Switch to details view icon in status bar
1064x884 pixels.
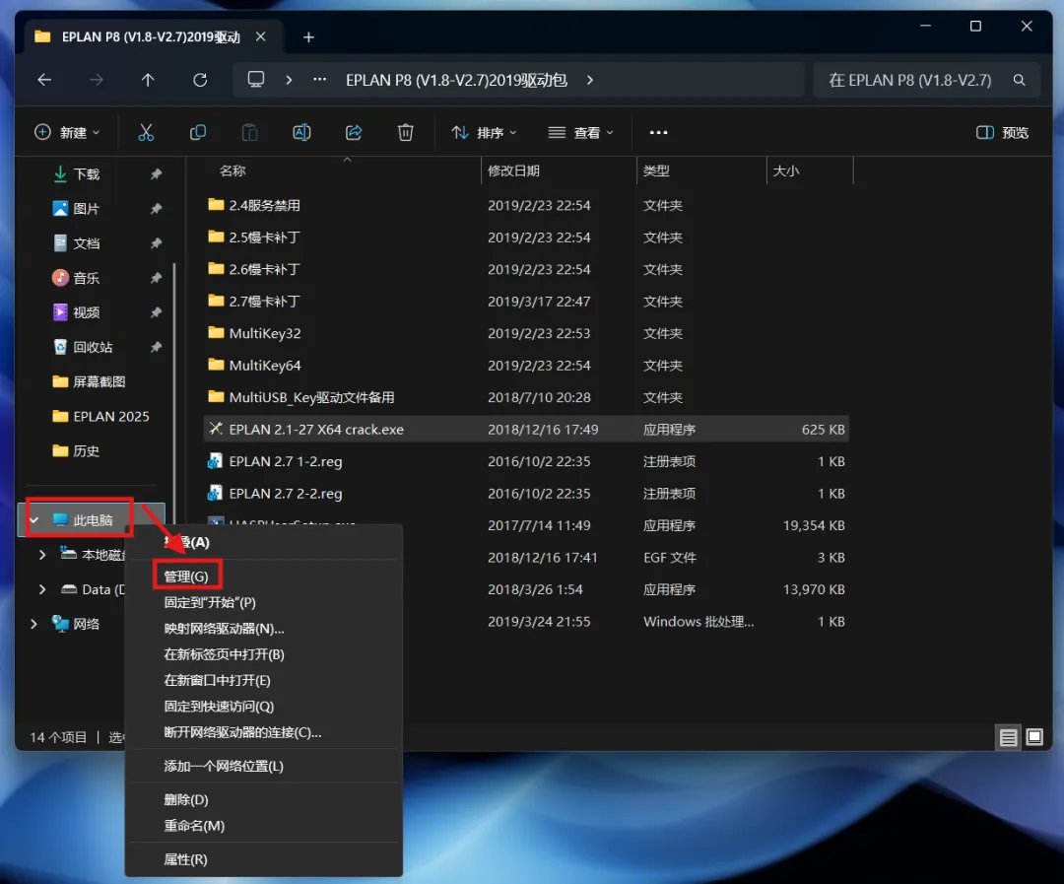point(1009,737)
